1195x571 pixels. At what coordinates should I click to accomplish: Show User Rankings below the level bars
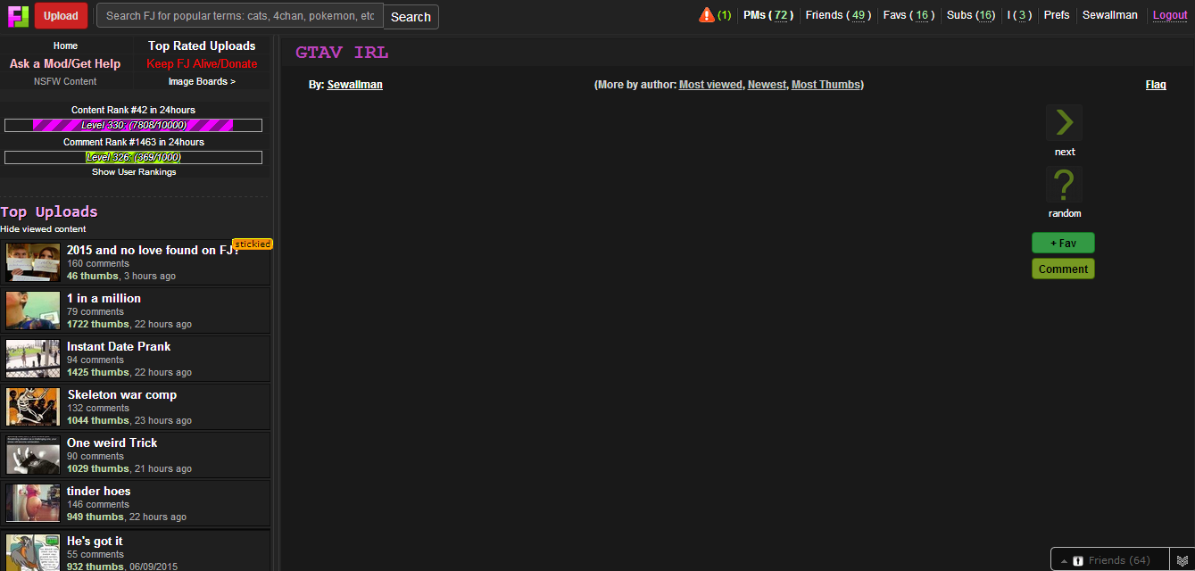[134, 172]
